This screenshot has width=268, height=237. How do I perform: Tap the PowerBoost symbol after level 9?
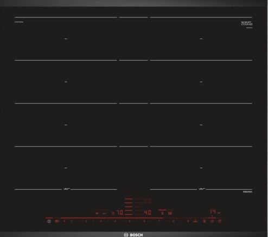(195, 221)
